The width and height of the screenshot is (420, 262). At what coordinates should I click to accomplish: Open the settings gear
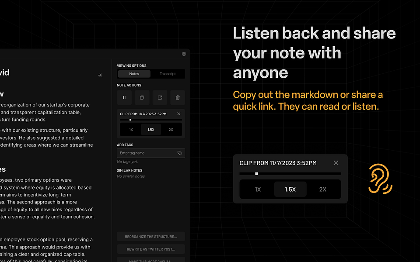[x=184, y=54]
